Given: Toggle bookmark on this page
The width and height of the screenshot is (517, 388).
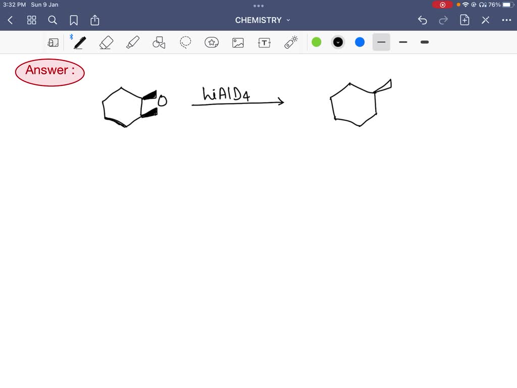Looking at the screenshot, I should point(74,20).
